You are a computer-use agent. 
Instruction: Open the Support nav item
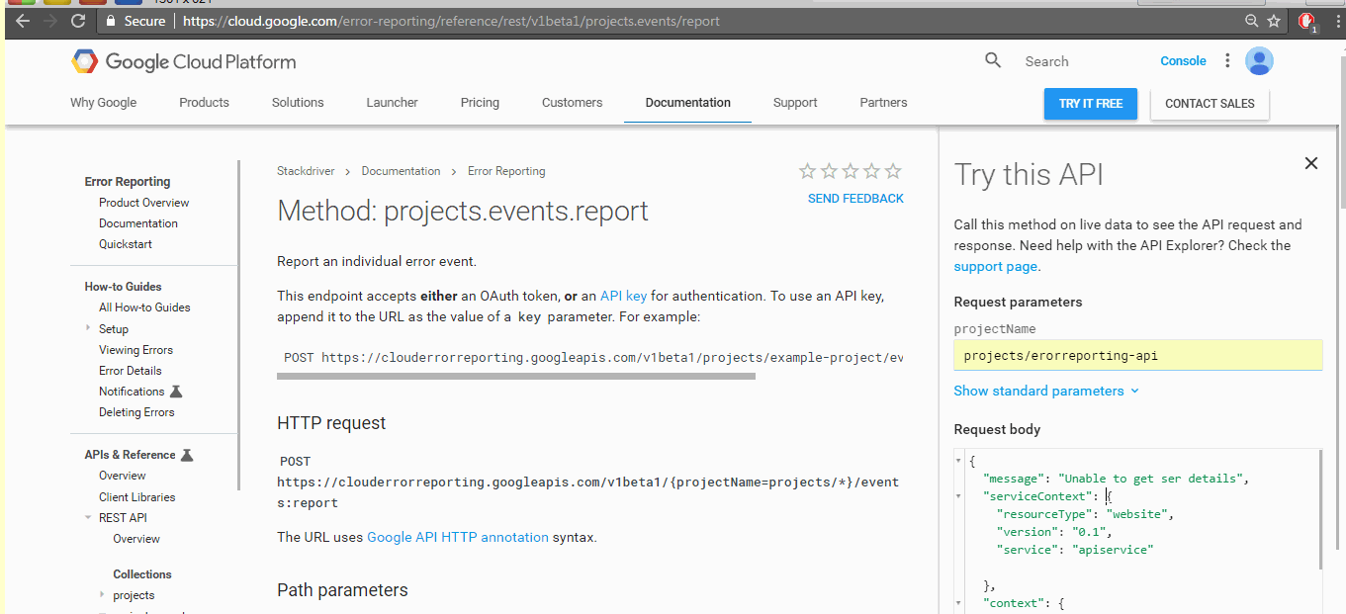[x=795, y=103]
